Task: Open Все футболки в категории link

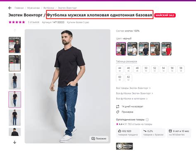Action: click(x=131, y=98)
